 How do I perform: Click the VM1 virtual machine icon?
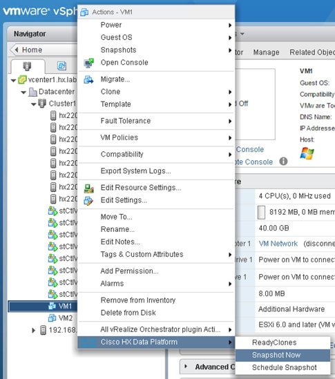point(52,306)
